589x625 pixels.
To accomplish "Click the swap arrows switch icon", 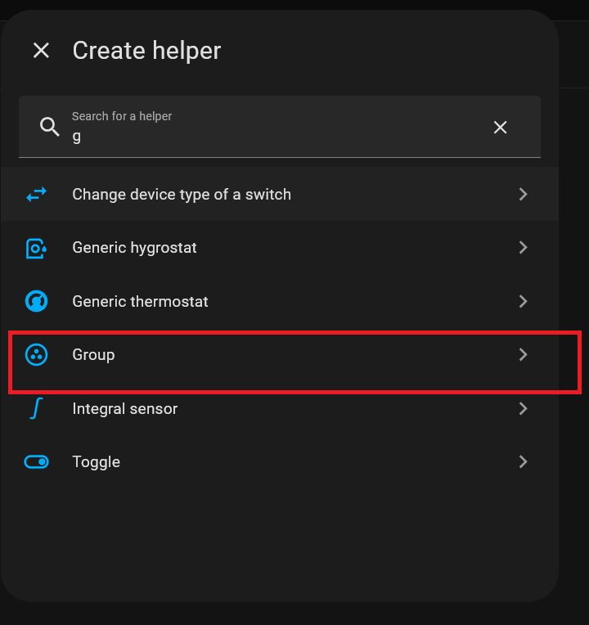I will point(36,195).
